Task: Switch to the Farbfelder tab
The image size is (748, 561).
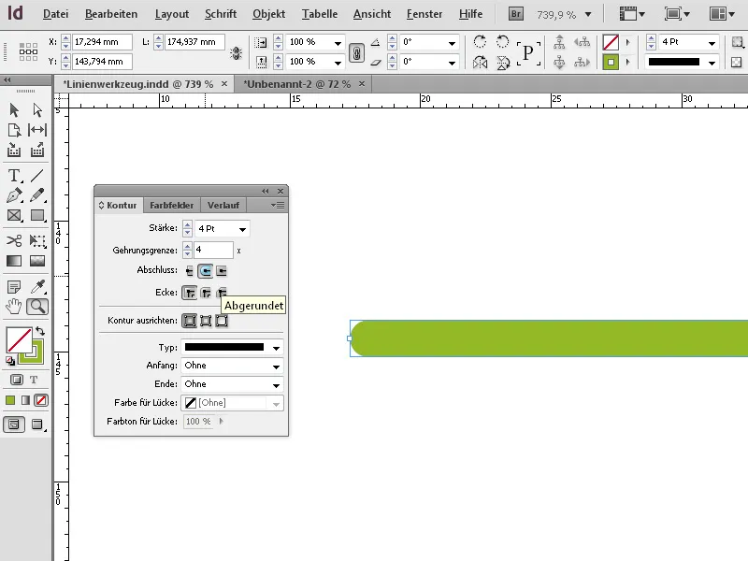Action: click(x=171, y=205)
